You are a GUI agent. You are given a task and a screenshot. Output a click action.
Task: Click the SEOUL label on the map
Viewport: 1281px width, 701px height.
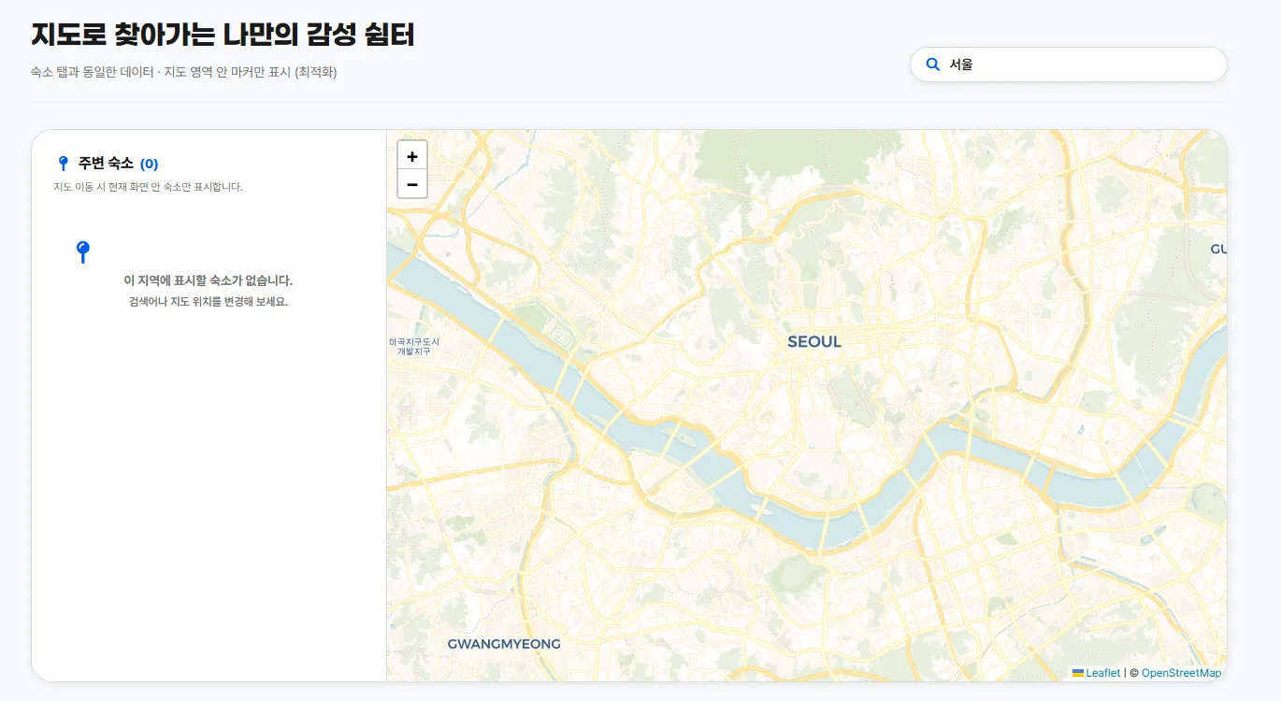(x=814, y=342)
